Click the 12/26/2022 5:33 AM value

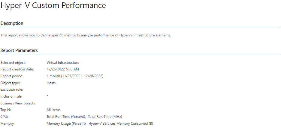click(63, 69)
